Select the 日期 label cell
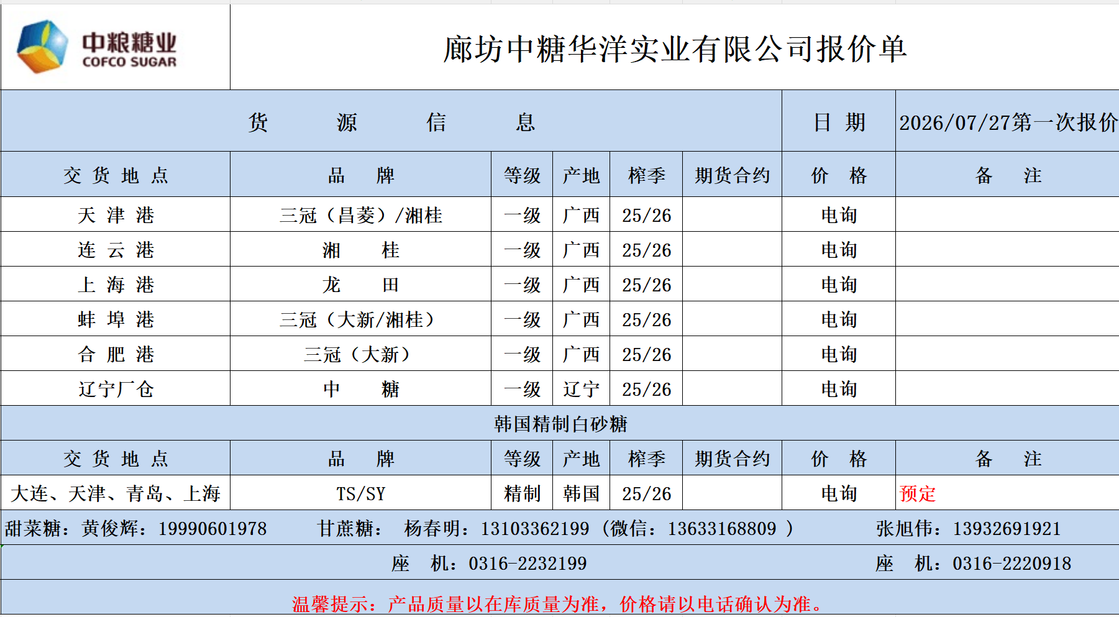The height and width of the screenshot is (617, 1119). pyautogui.click(x=839, y=122)
